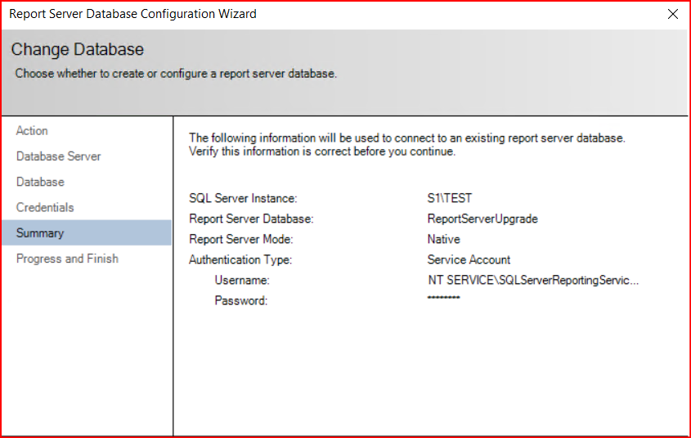Select the ReportServerUpgrade database name
Viewport: 691px width, 438px height.
point(482,219)
